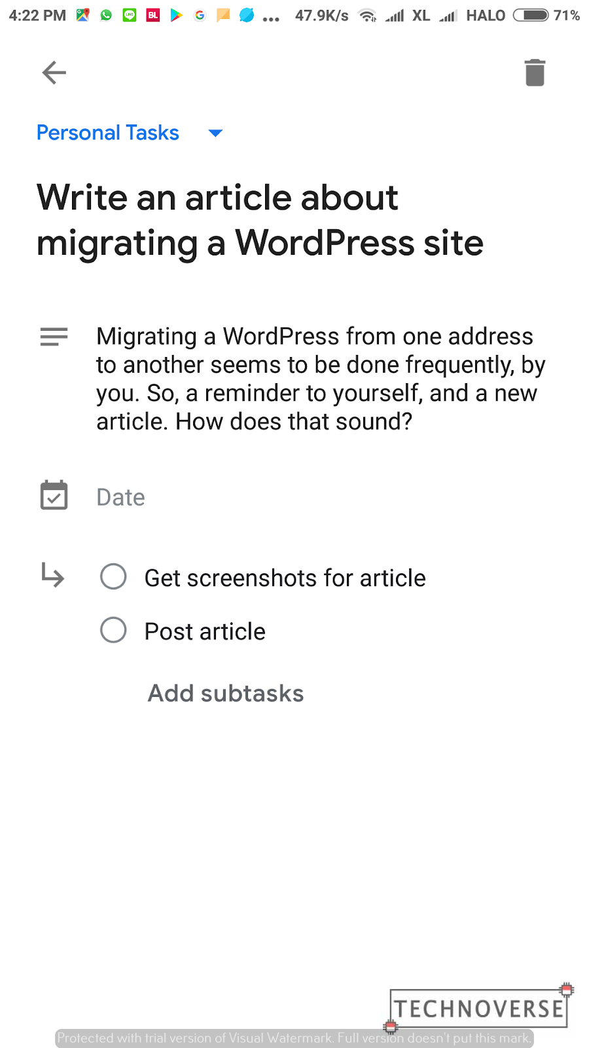Image resolution: width=589 pixels, height=1048 pixels.
Task: Edit 'Post article' subtask text
Action: coord(205,632)
